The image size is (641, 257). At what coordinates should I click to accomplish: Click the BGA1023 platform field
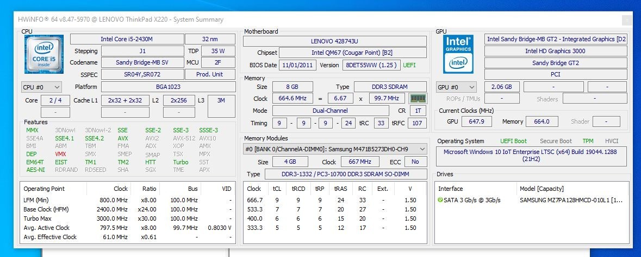click(169, 87)
